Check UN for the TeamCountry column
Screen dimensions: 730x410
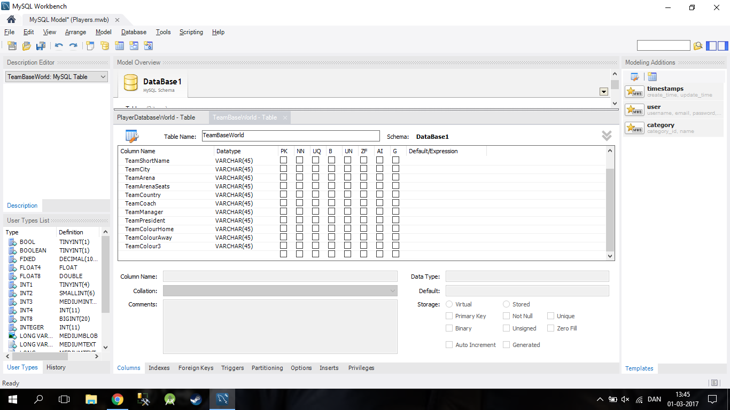coord(348,194)
